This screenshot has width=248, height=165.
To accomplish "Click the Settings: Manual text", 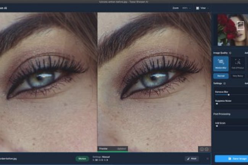I will click(101, 157).
